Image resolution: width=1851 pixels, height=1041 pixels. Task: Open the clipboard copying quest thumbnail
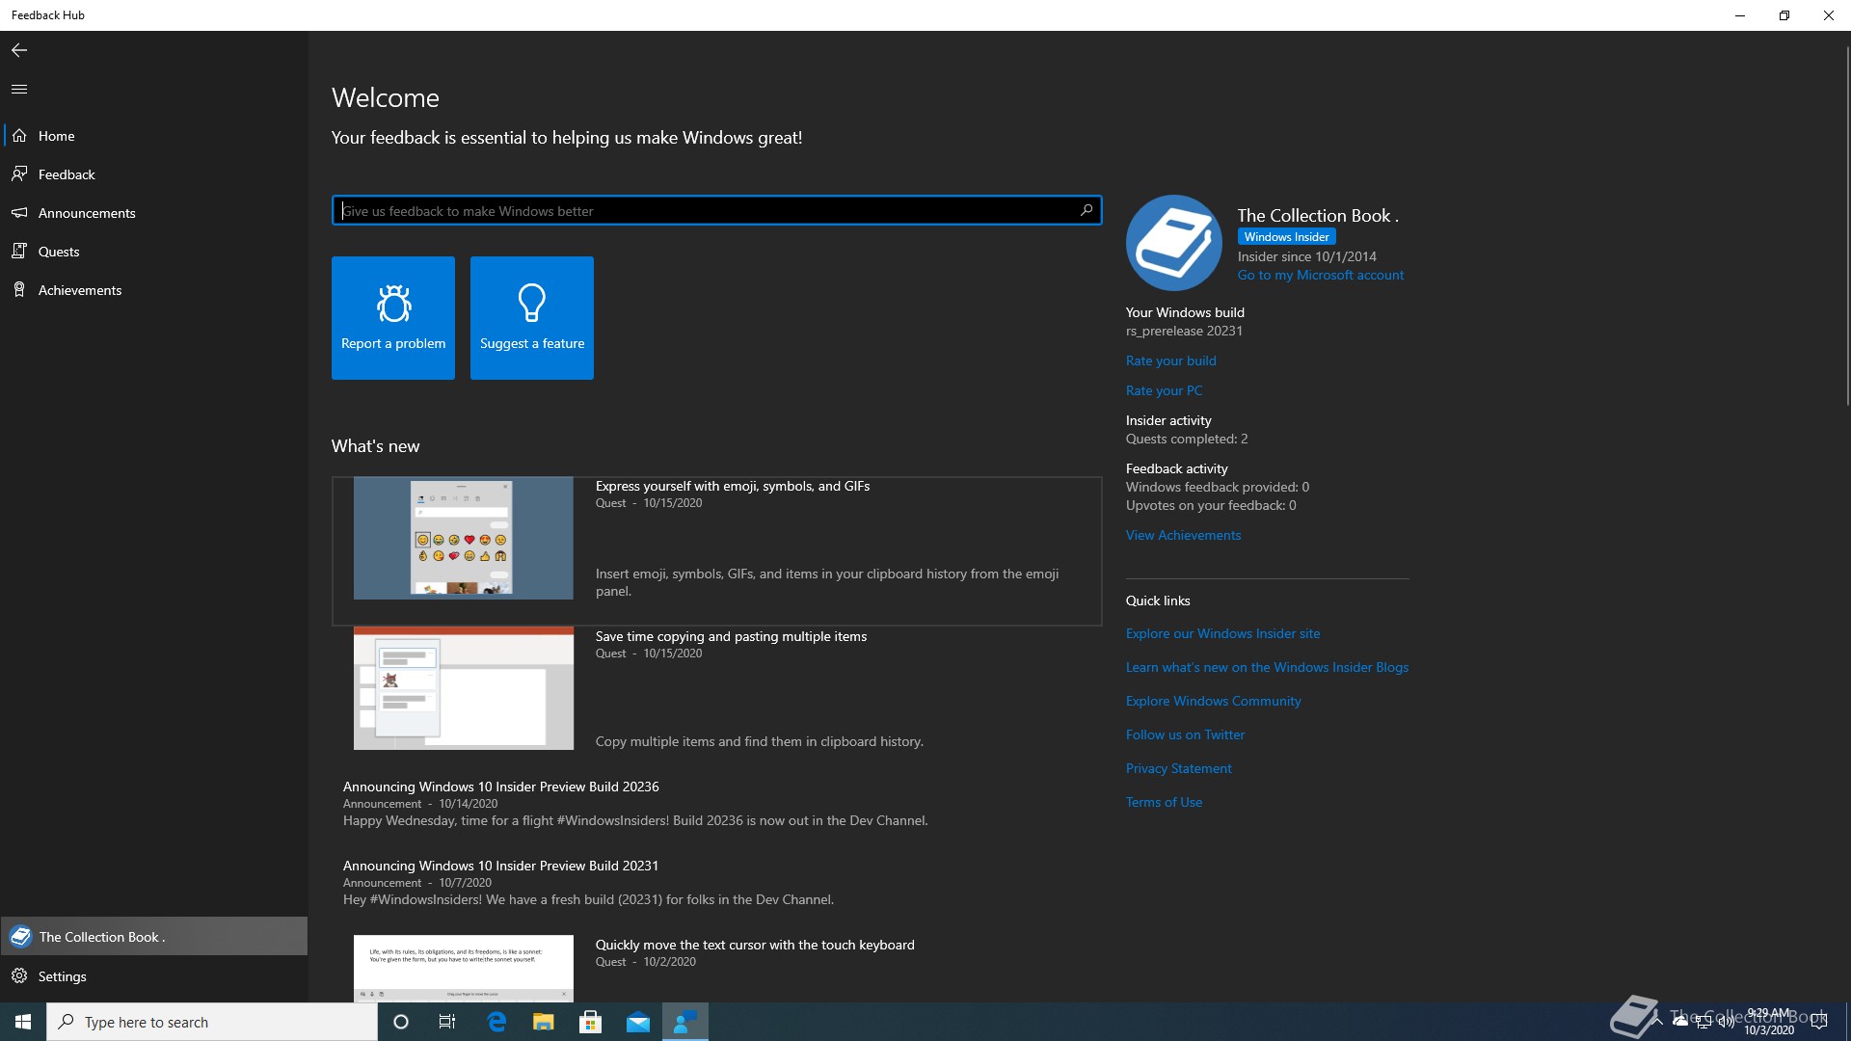pos(463,688)
